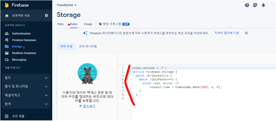Viewport: 276px width, 121px height.
Task: Click the Realtime Database icon
Action: click(x=7, y=53)
